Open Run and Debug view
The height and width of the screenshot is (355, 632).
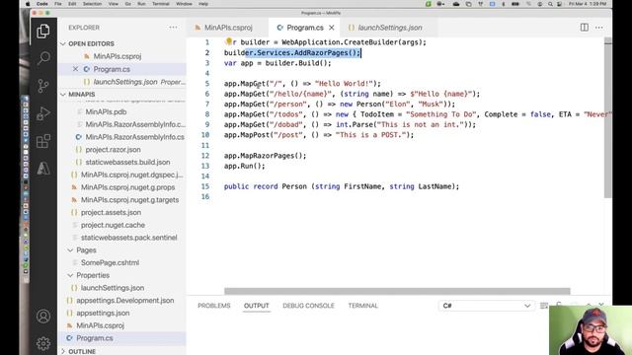(x=43, y=113)
